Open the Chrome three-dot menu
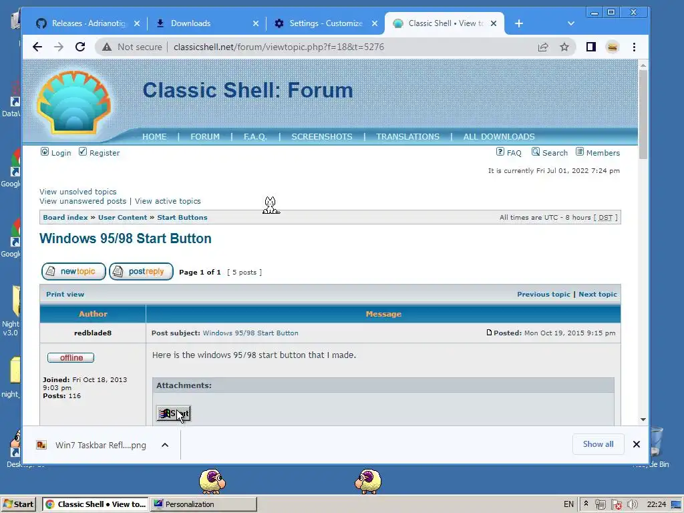This screenshot has height=513, width=684. (635, 47)
